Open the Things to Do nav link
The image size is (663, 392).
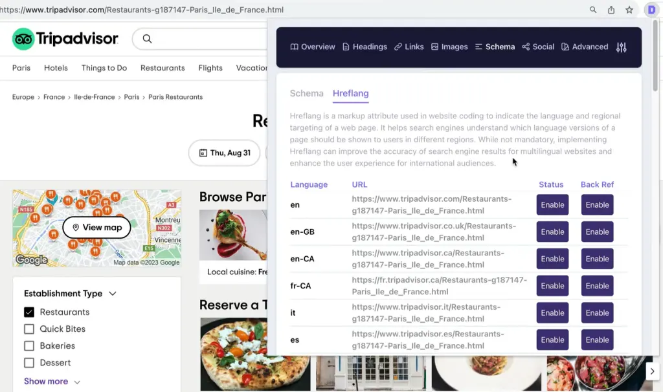coord(104,68)
